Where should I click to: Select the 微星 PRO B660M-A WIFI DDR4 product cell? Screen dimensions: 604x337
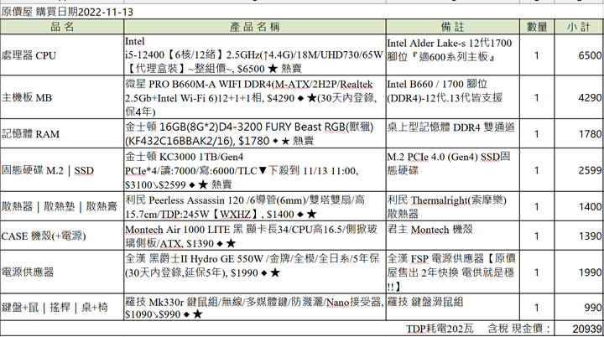[255, 97]
